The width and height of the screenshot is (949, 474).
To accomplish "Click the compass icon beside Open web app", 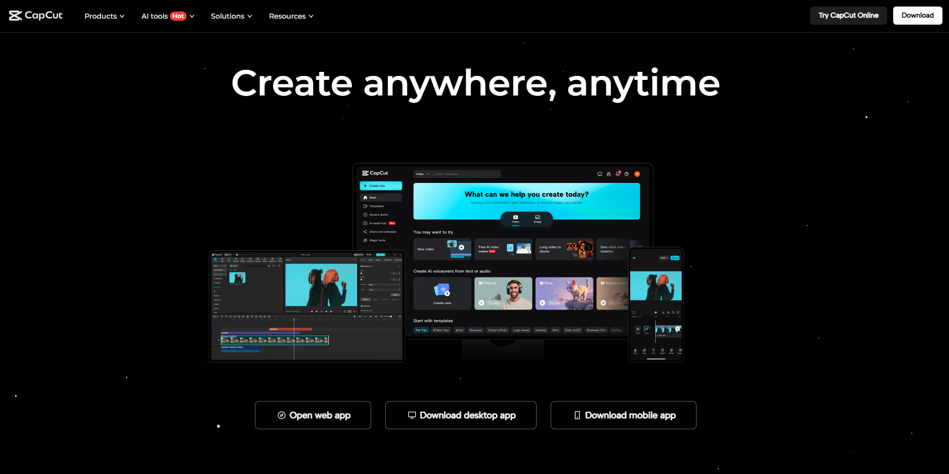I will [x=282, y=415].
